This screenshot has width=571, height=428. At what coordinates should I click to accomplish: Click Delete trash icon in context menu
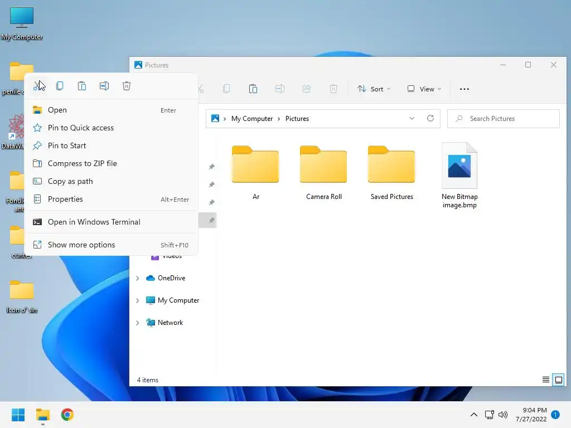pyautogui.click(x=127, y=86)
